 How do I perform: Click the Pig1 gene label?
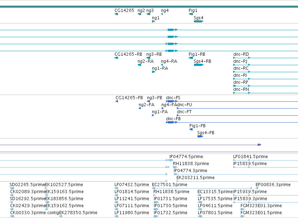coord(193,11)
